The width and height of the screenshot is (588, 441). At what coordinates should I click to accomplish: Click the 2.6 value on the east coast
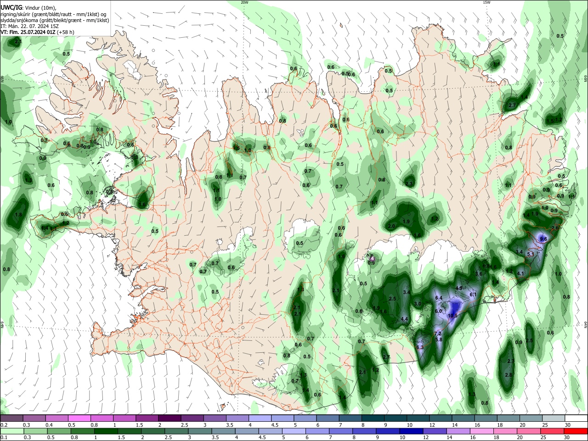555,228
